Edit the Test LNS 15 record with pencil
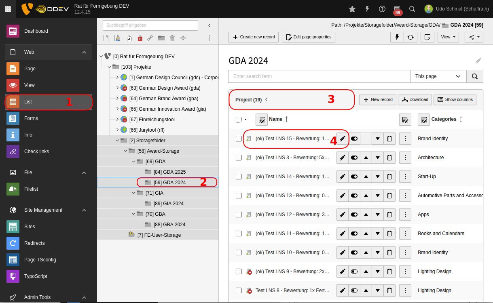The height and width of the screenshot is (303, 493). (342, 139)
